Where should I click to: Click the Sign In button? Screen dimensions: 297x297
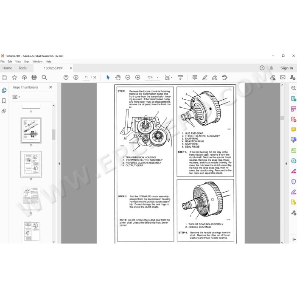(x=286, y=68)
